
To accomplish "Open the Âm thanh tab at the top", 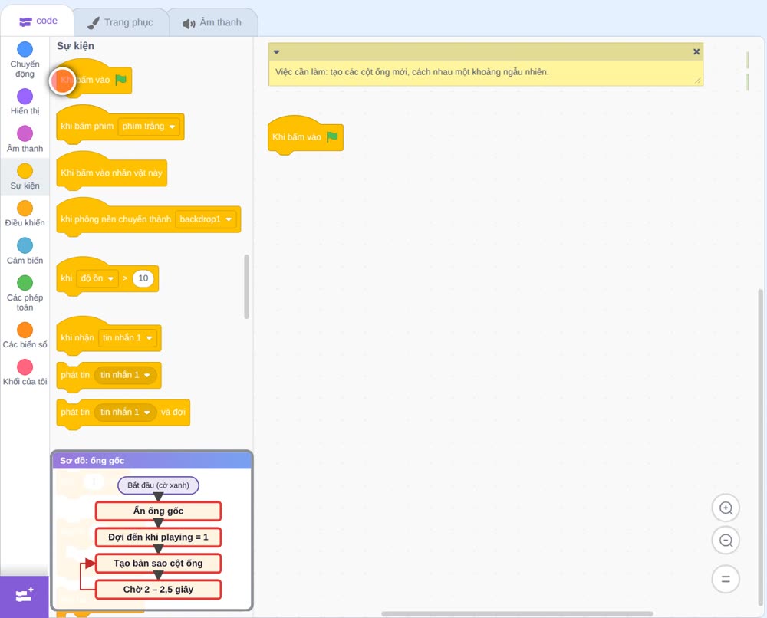I will click(x=212, y=22).
